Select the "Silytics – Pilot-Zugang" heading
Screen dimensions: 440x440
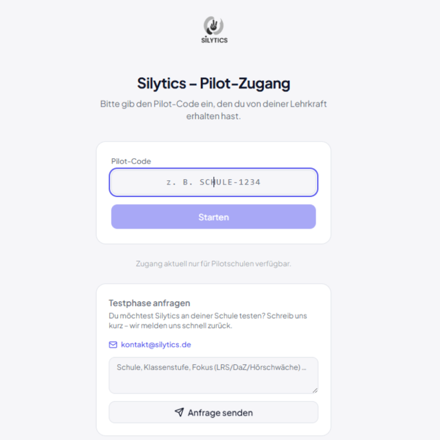pyautogui.click(x=214, y=83)
